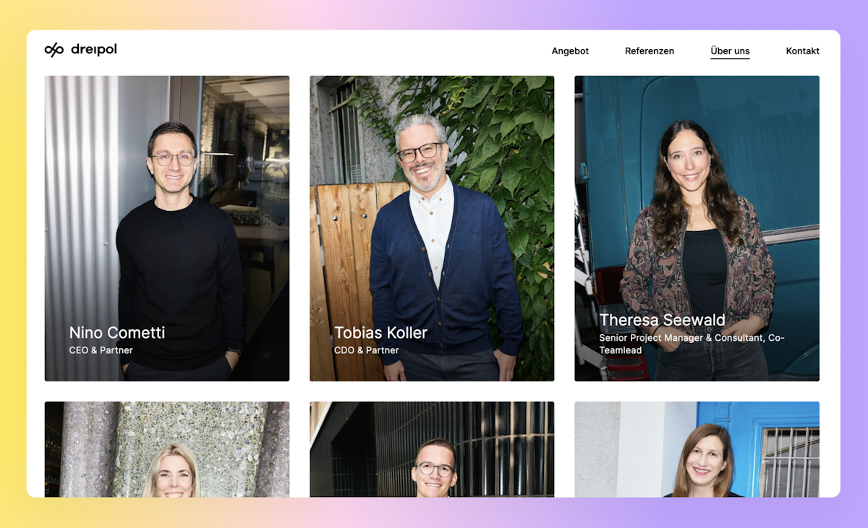The height and width of the screenshot is (528, 868).
Task: Open the Kontakt navigation link
Action: [803, 51]
